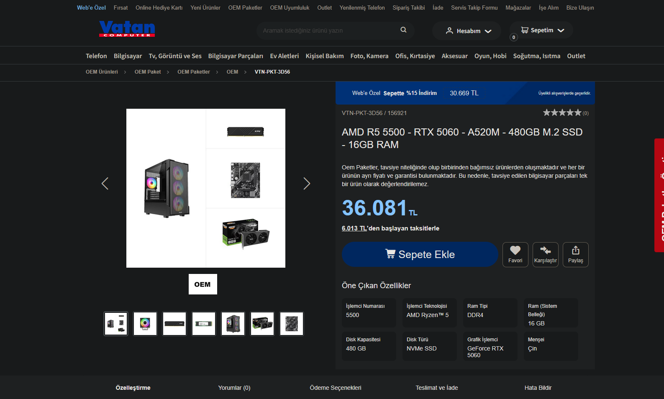The width and height of the screenshot is (664, 399).
Task: Open the Sipariş Takibi link
Action: click(409, 8)
